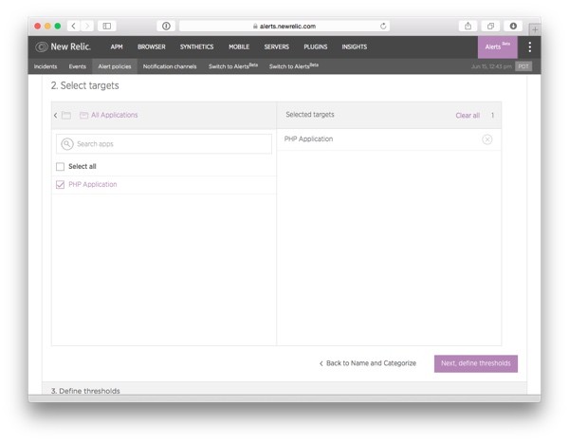Reload the page with the refresh icon
The width and height of the screenshot is (569, 443).
[x=383, y=26]
